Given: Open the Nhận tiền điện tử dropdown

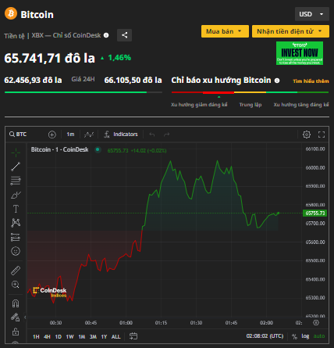Looking at the screenshot, I should pyautogui.click(x=290, y=31).
